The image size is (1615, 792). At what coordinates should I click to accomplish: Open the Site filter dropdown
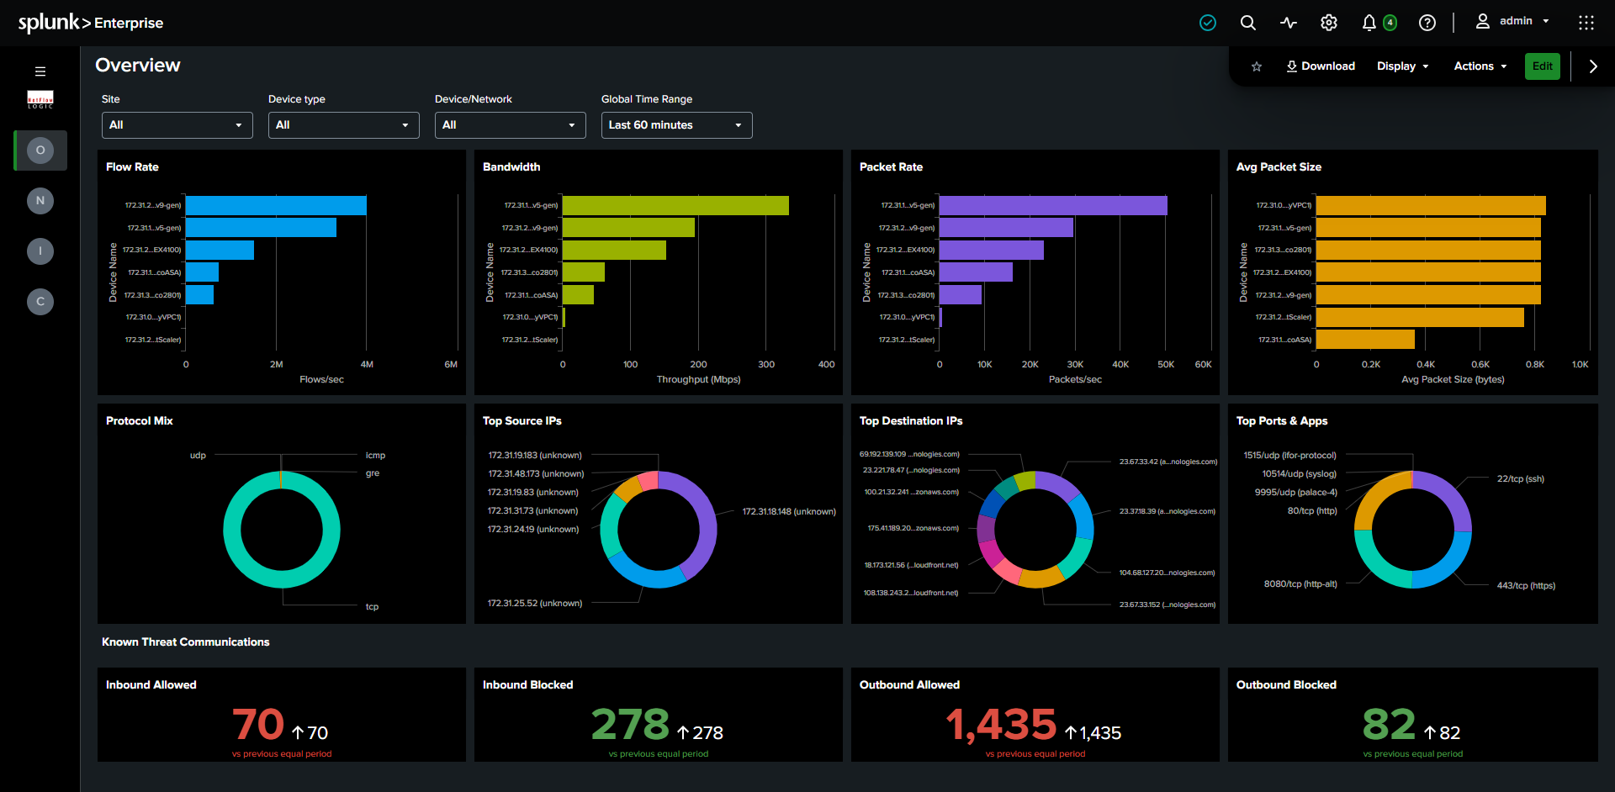pyautogui.click(x=177, y=125)
